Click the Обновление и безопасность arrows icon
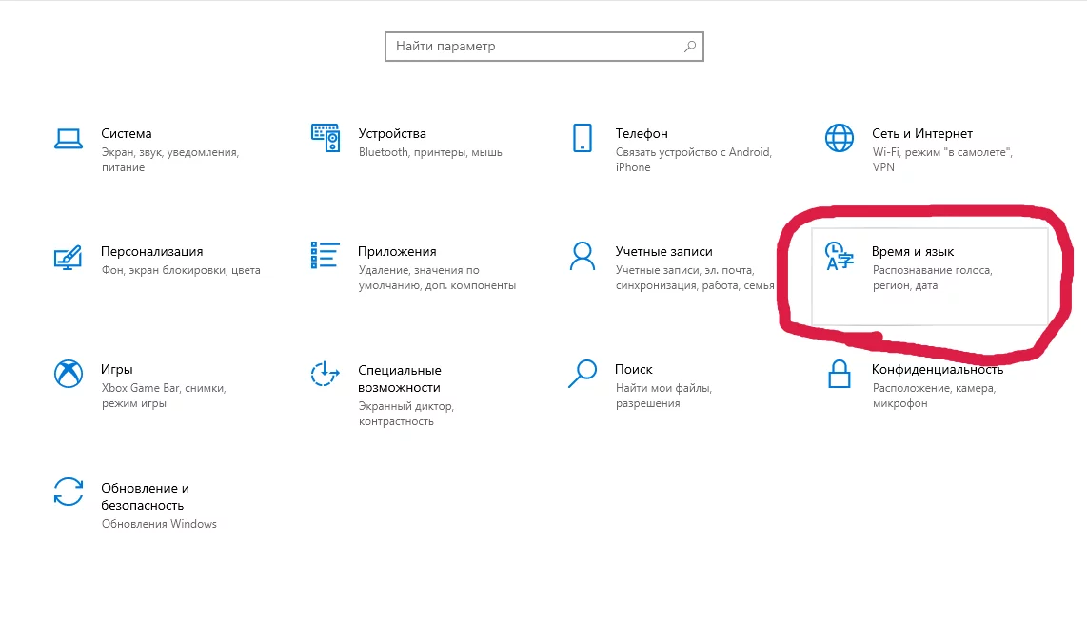 tap(69, 492)
